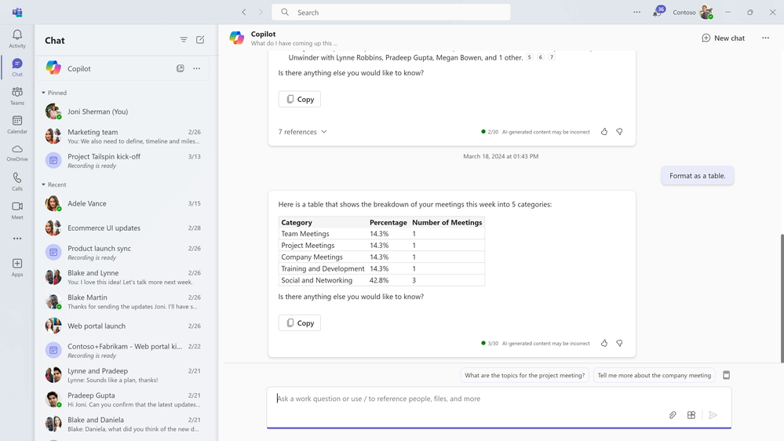Send the message with the arrow icon

713,415
